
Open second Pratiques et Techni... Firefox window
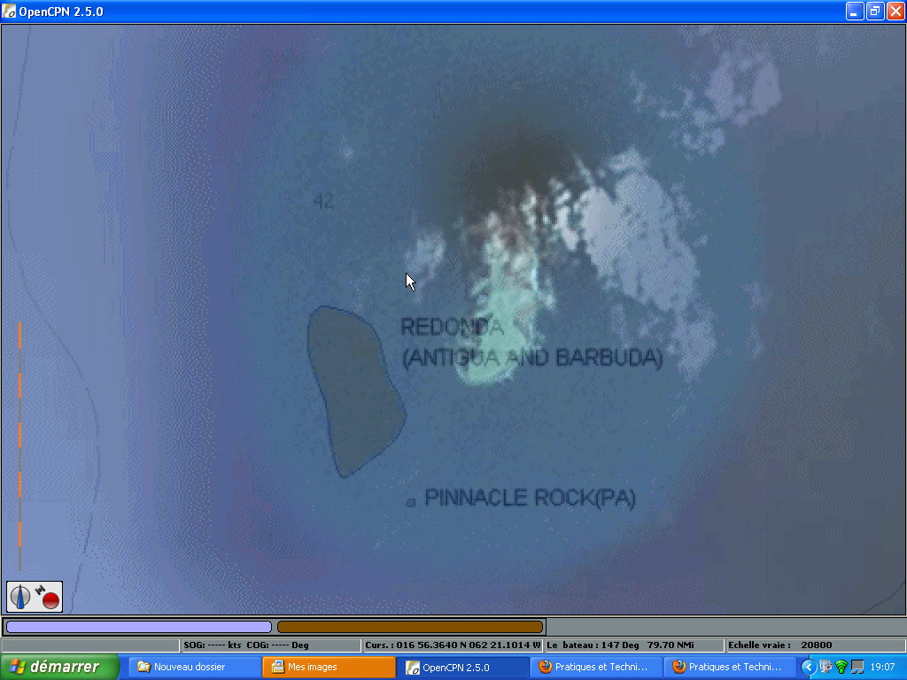click(730, 667)
